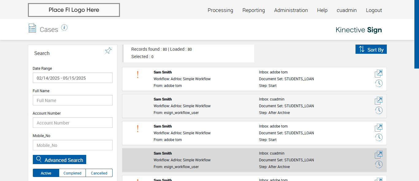Open the second case using its pop-out icon
The height and width of the screenshot is (181, 419).
pyautogui.click(x=379, y=100)
